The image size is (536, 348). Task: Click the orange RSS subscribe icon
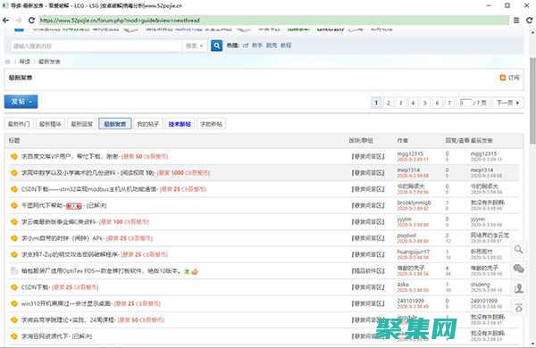(x=502, y=78)
